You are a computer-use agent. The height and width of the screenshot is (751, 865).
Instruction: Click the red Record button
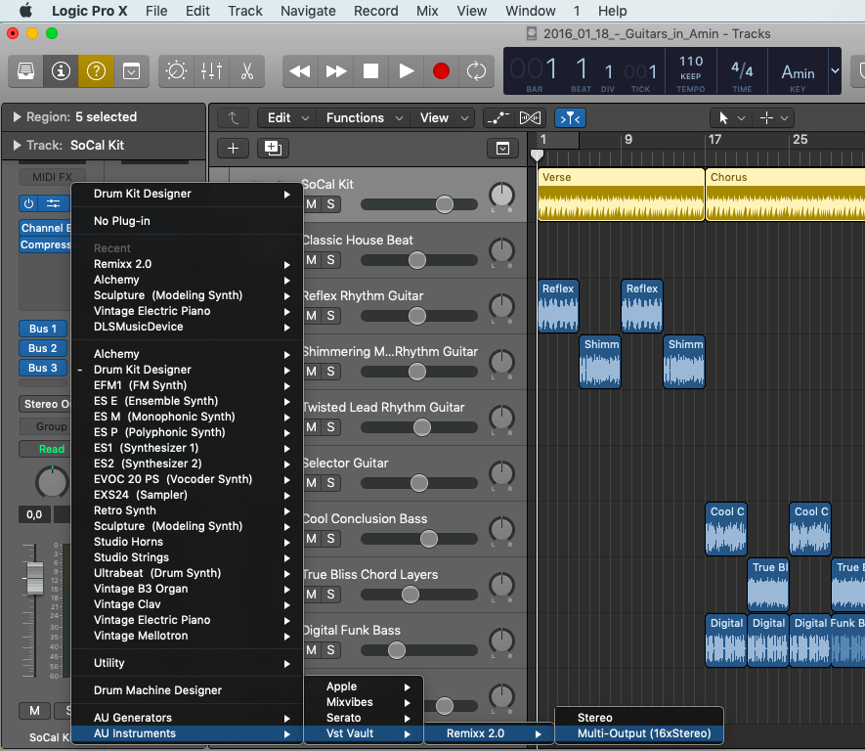click(x=442, y=71)
